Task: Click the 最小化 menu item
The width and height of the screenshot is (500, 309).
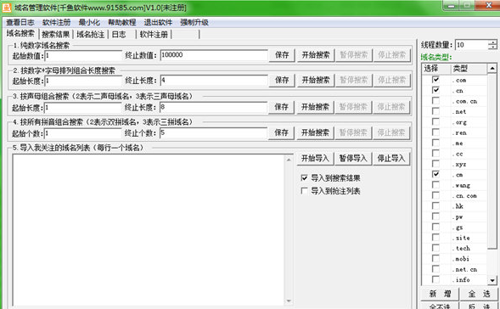Action: coord(89,22)
